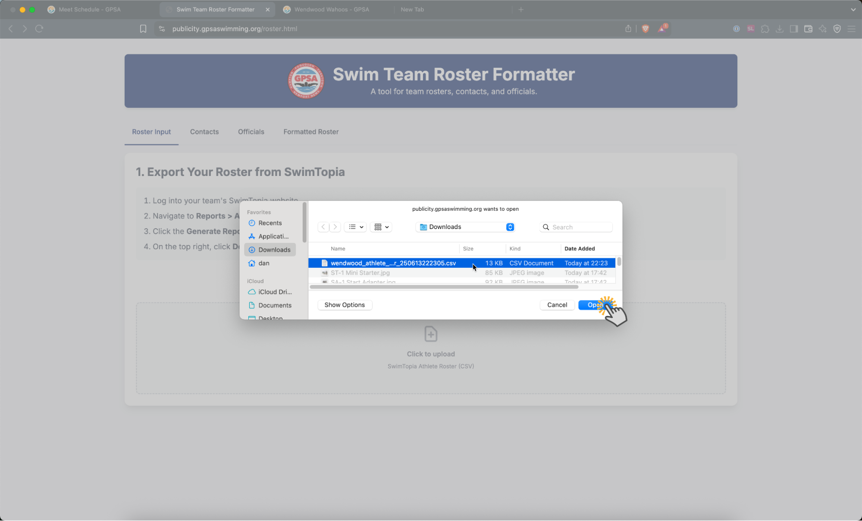This screenshot has height=521, width=862.
Task: Click the Brave shields lion icon
Action: click(x=645, y=28)
